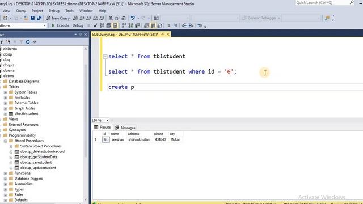Click the Open File folder icon
This screenshot has height=204, width=363.
click(26, 18)
